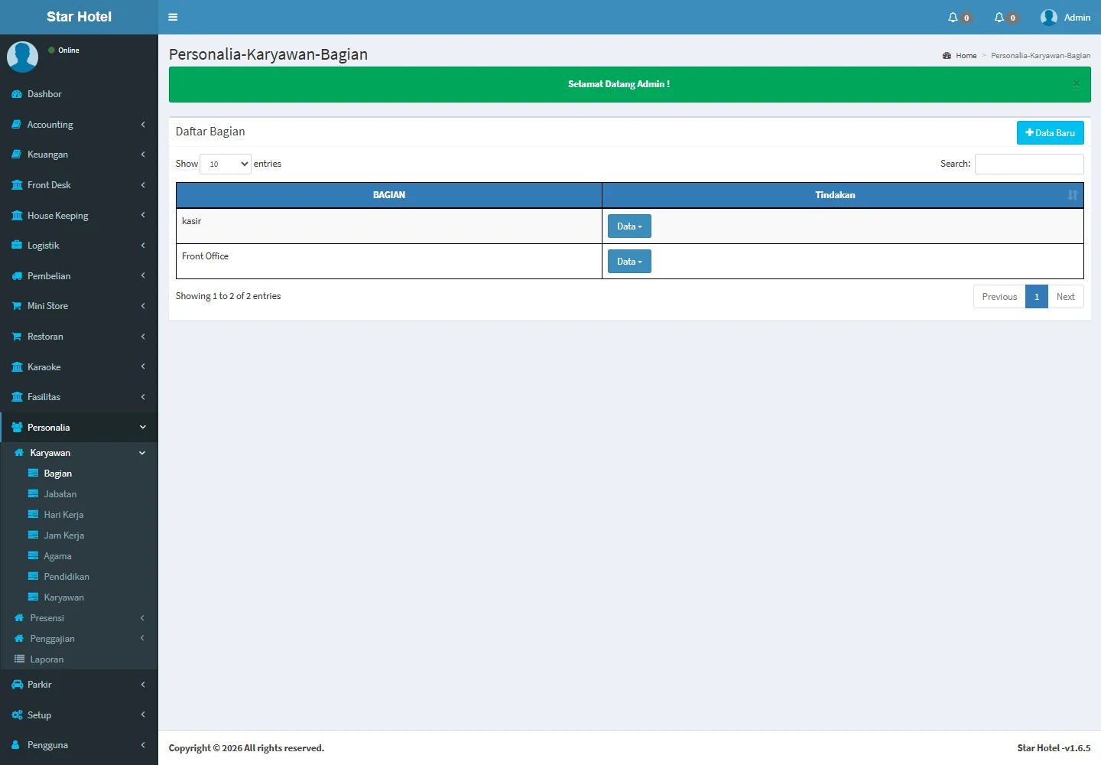The image size is (1101, 765).
Task: Click the Data Baru button
Action: coord(1050,133)
